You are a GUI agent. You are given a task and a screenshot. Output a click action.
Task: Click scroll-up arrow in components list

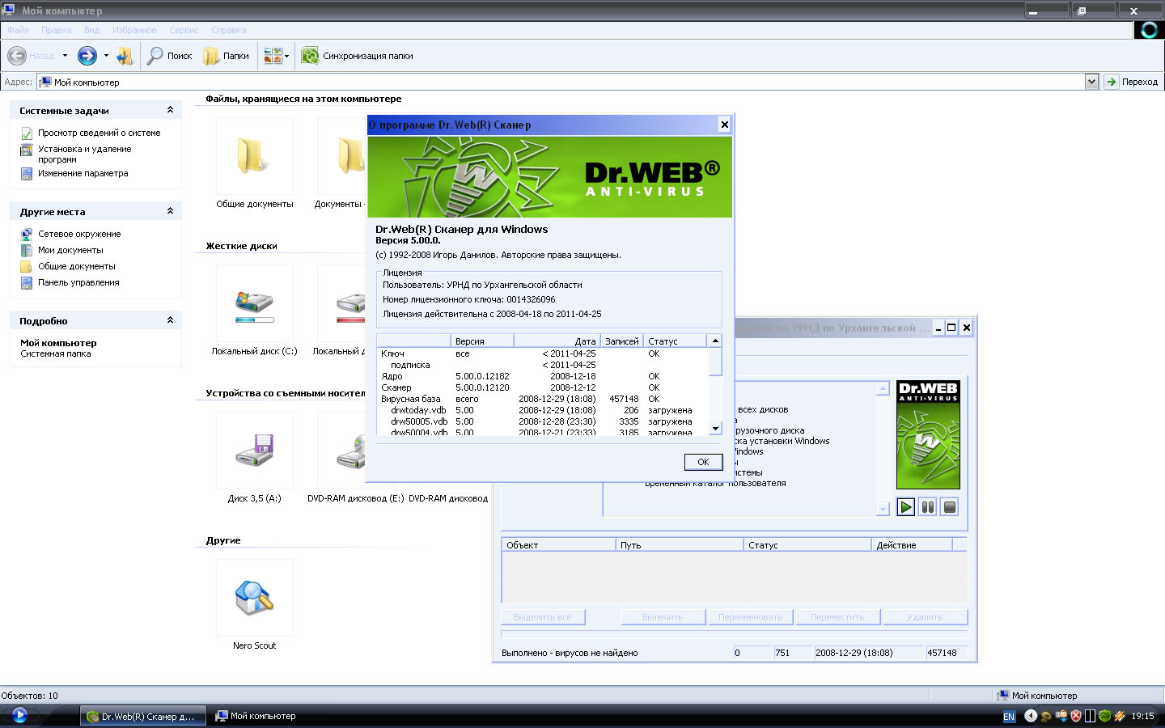[715, 341]
